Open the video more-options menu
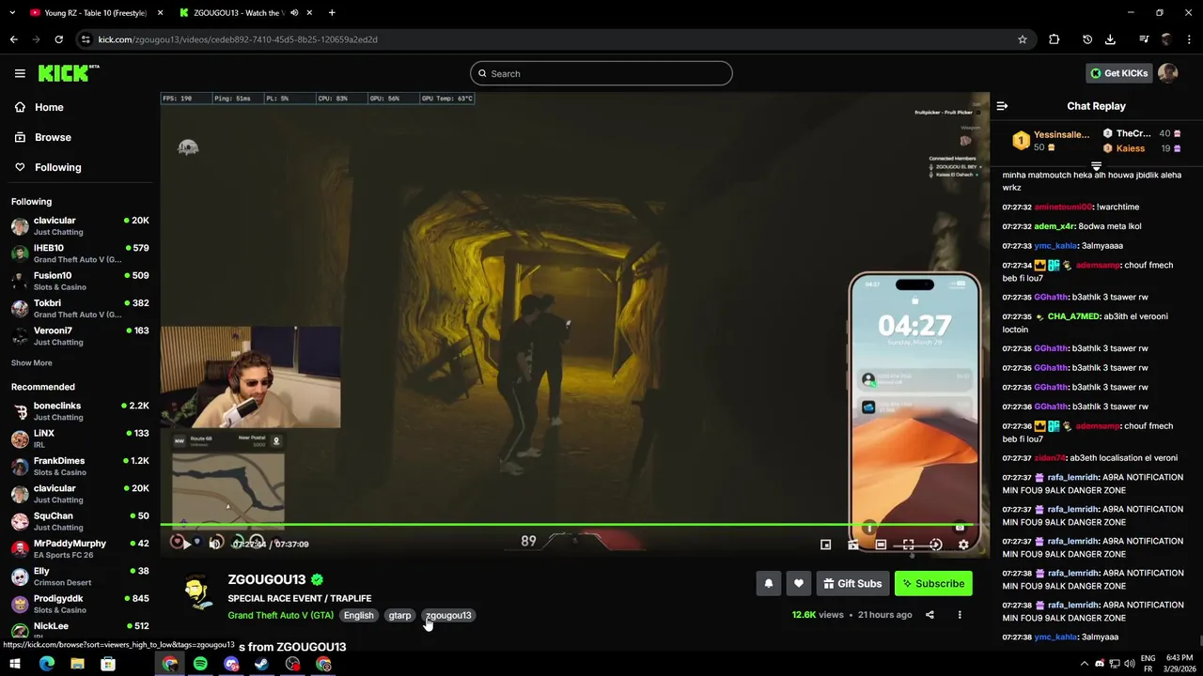 click(960, 615)
